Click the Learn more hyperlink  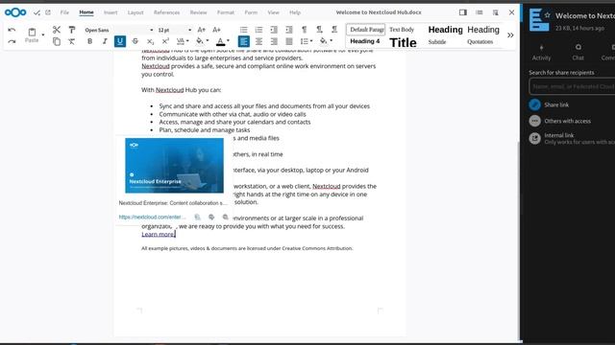(158, 234)
